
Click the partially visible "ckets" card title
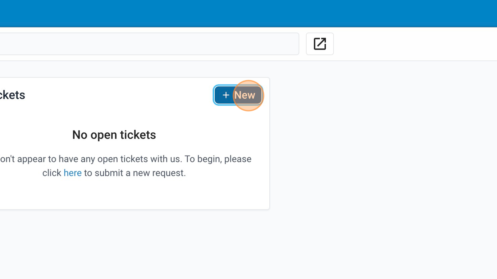pos(12,95)
